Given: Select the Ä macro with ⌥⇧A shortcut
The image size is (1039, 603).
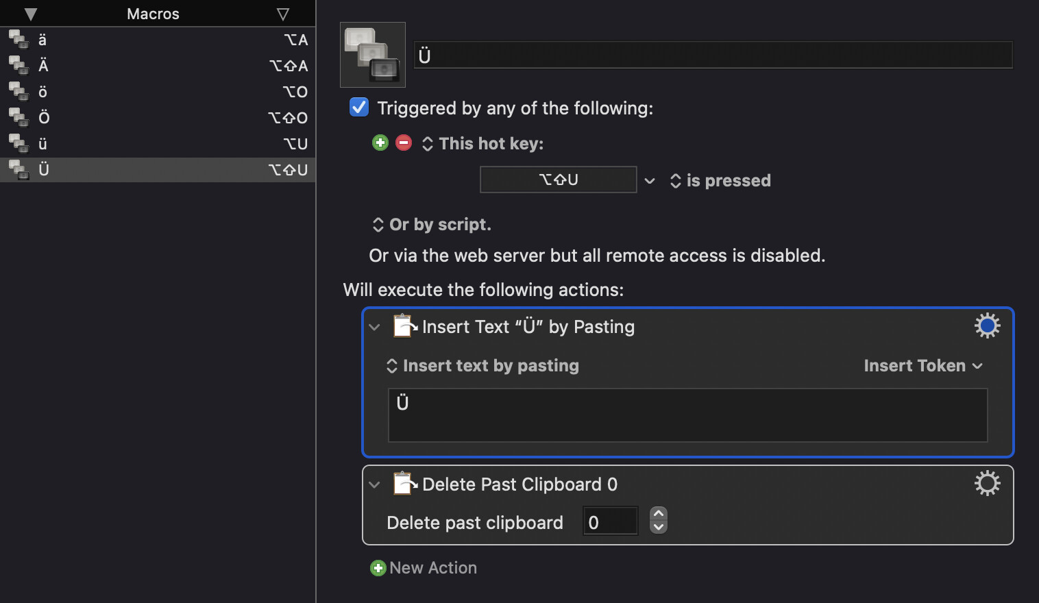Looking at the screenshot, I should tap(158, 66).
